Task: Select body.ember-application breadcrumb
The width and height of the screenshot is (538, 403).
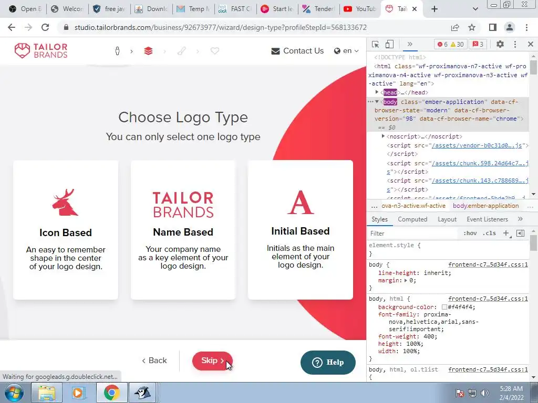Action: (486, 206)
